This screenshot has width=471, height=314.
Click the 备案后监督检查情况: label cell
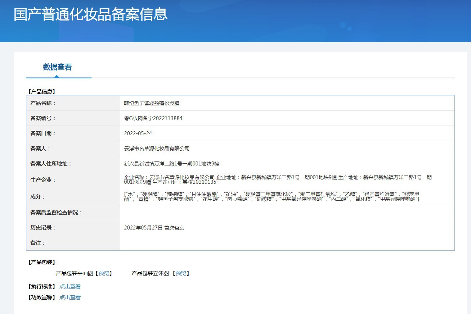click(x=73, y=213)
